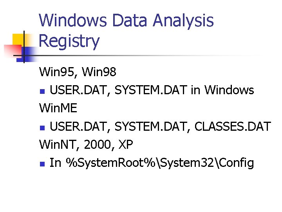Click the bullet before 'USER.DAT, SYSTEM.DAT in Windows'
Image resolution: width=282 pixels, height=212 pixels.
click(42, 91)
